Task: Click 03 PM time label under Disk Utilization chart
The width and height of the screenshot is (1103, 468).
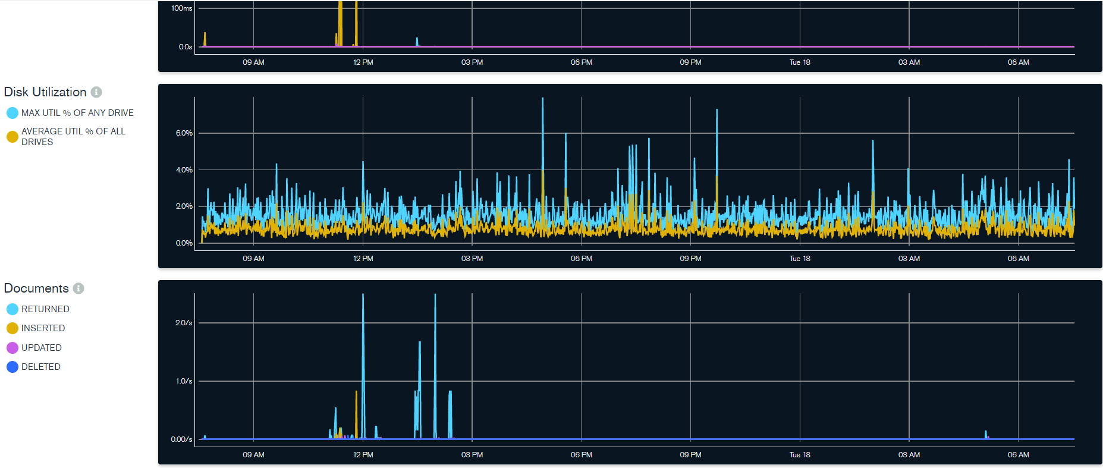Action: (472, 259)
